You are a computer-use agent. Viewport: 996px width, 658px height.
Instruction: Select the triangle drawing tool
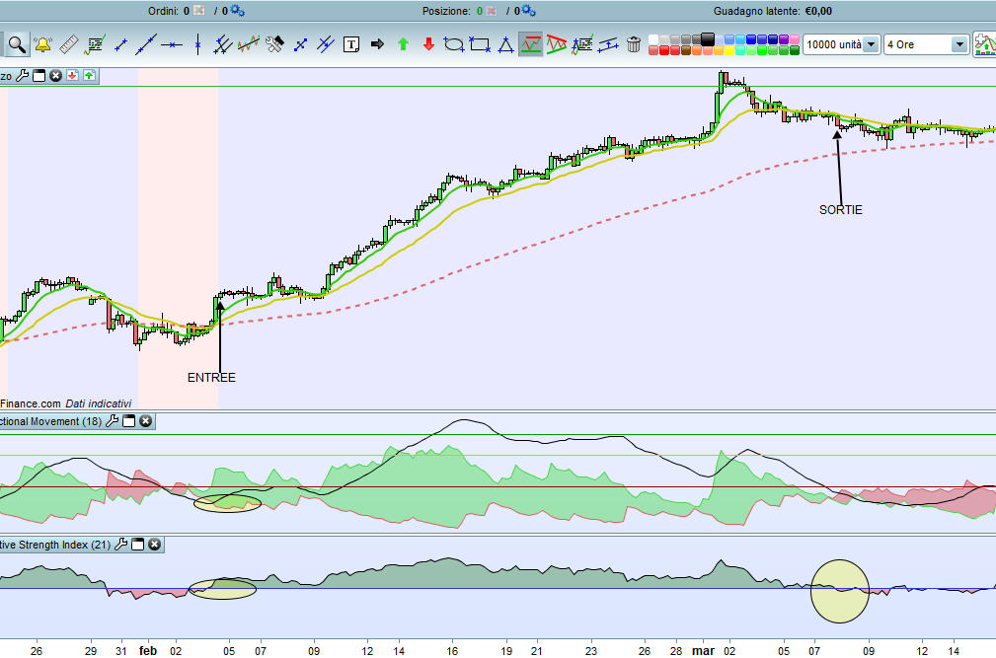coord(505,44)
